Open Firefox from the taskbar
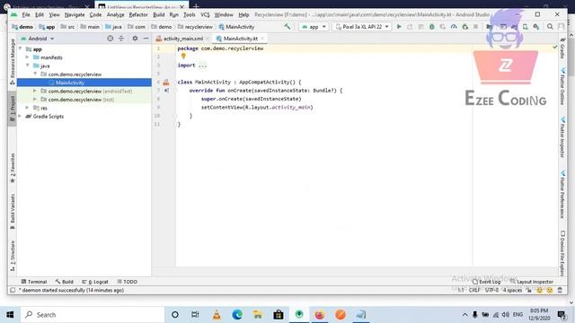Image resolution: width=575 pixels, height=323 pixels. (320, 315)
